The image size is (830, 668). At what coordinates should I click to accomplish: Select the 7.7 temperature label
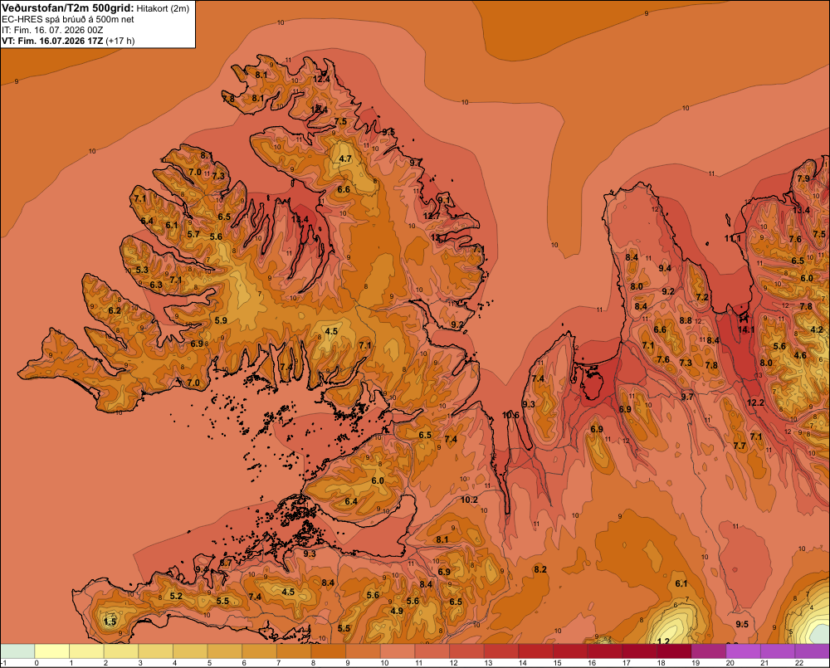pyautogui.click(x=740, y=446)
